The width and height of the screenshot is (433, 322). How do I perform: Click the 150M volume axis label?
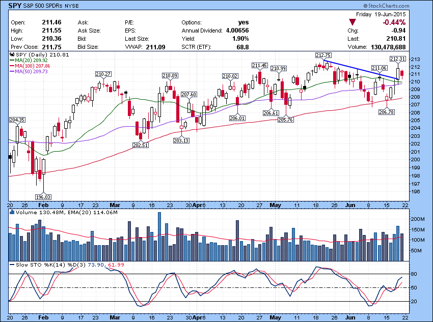pos(418,230)
